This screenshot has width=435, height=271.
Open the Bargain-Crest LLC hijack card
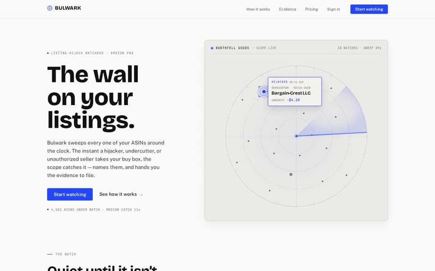click(295, 91)
